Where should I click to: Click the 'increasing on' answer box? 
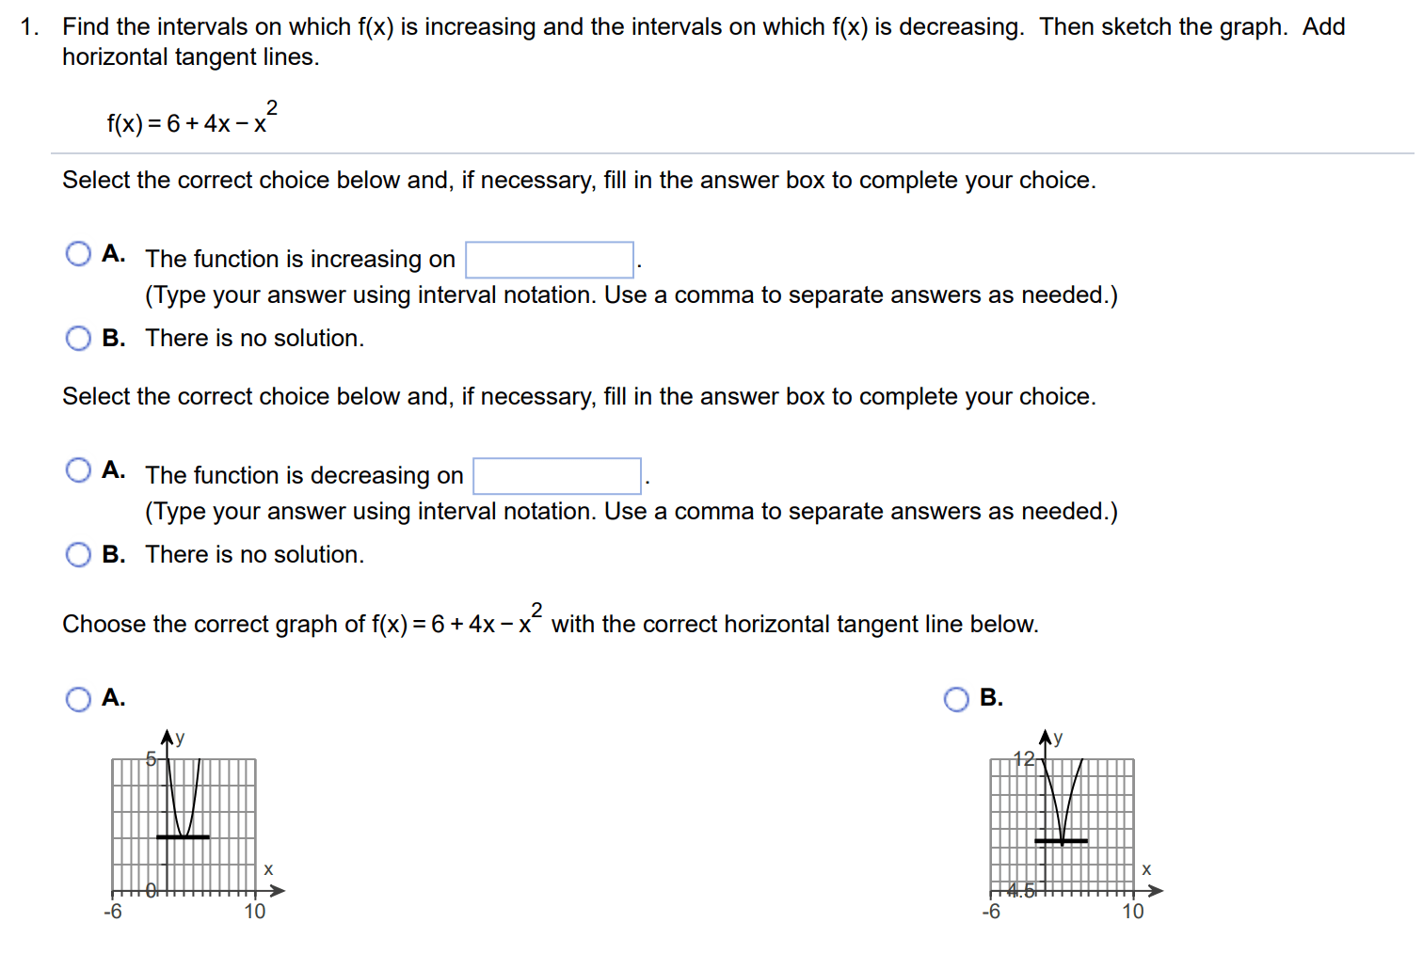click(550, 260)
